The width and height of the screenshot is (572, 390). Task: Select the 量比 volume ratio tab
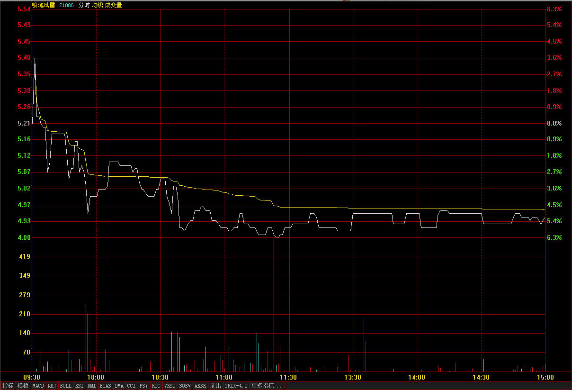[x=215, y=386]
